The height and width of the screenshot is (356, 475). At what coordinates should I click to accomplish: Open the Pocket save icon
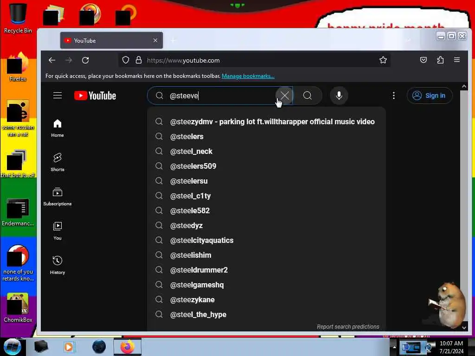tap(424, 60)
